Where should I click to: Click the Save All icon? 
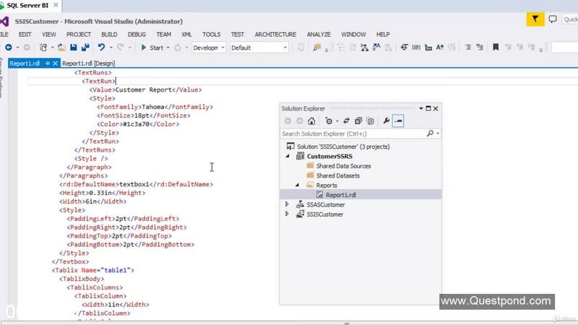click(x=85, y=48)
